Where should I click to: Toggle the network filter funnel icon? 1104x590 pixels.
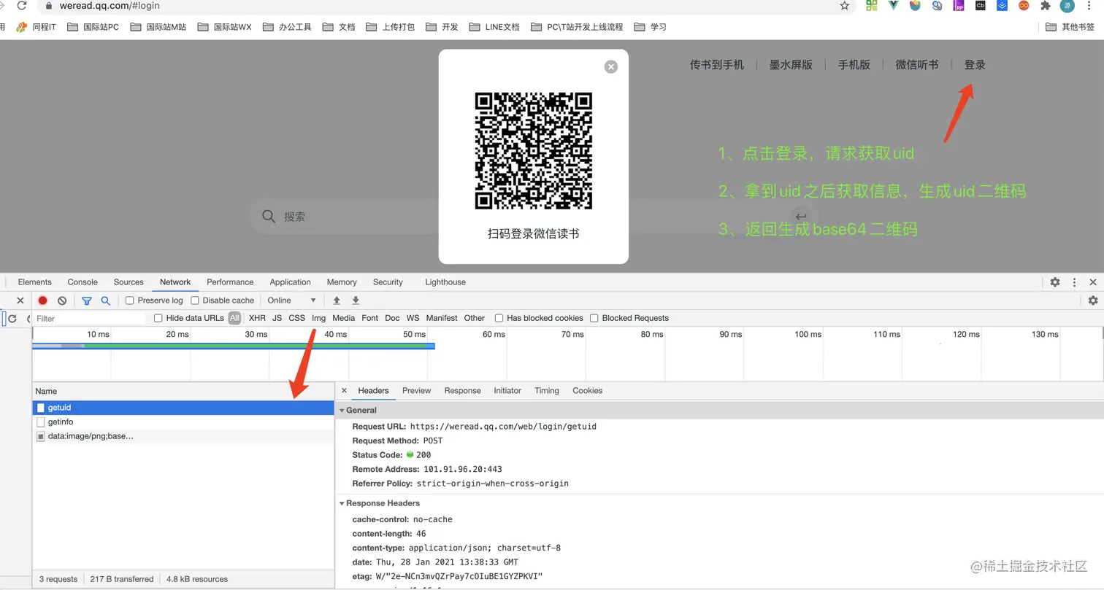[x=87, y=300]
